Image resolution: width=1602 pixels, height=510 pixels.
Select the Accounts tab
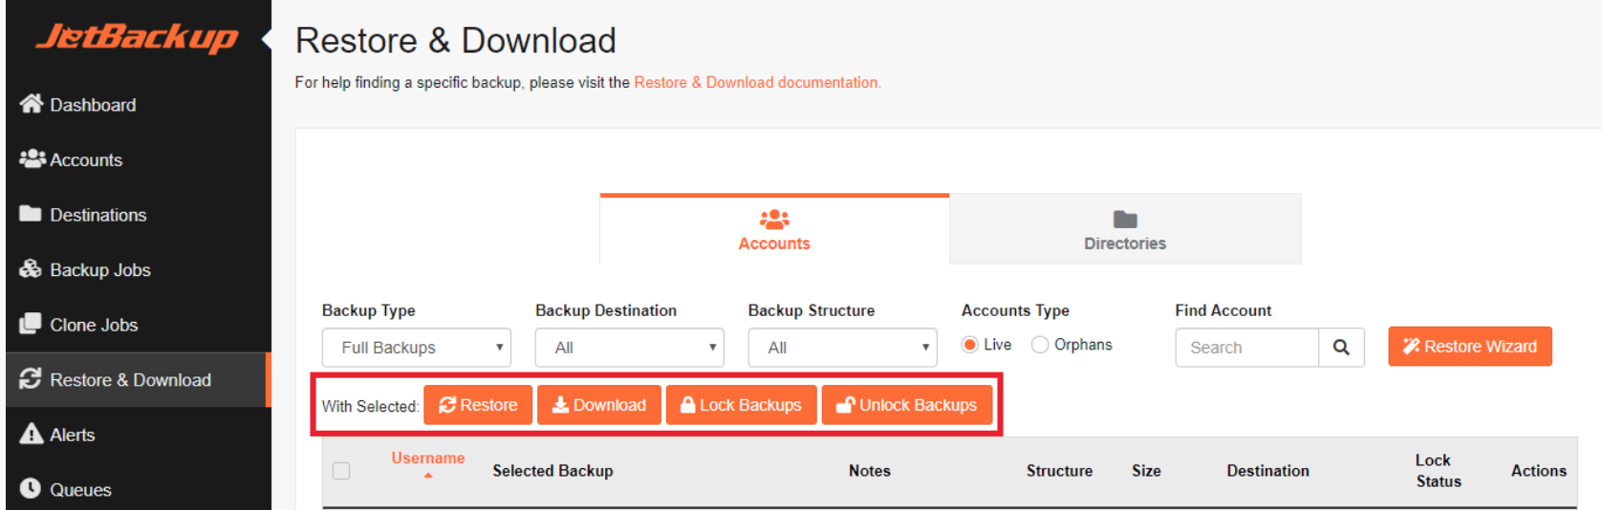pos(774,229)
